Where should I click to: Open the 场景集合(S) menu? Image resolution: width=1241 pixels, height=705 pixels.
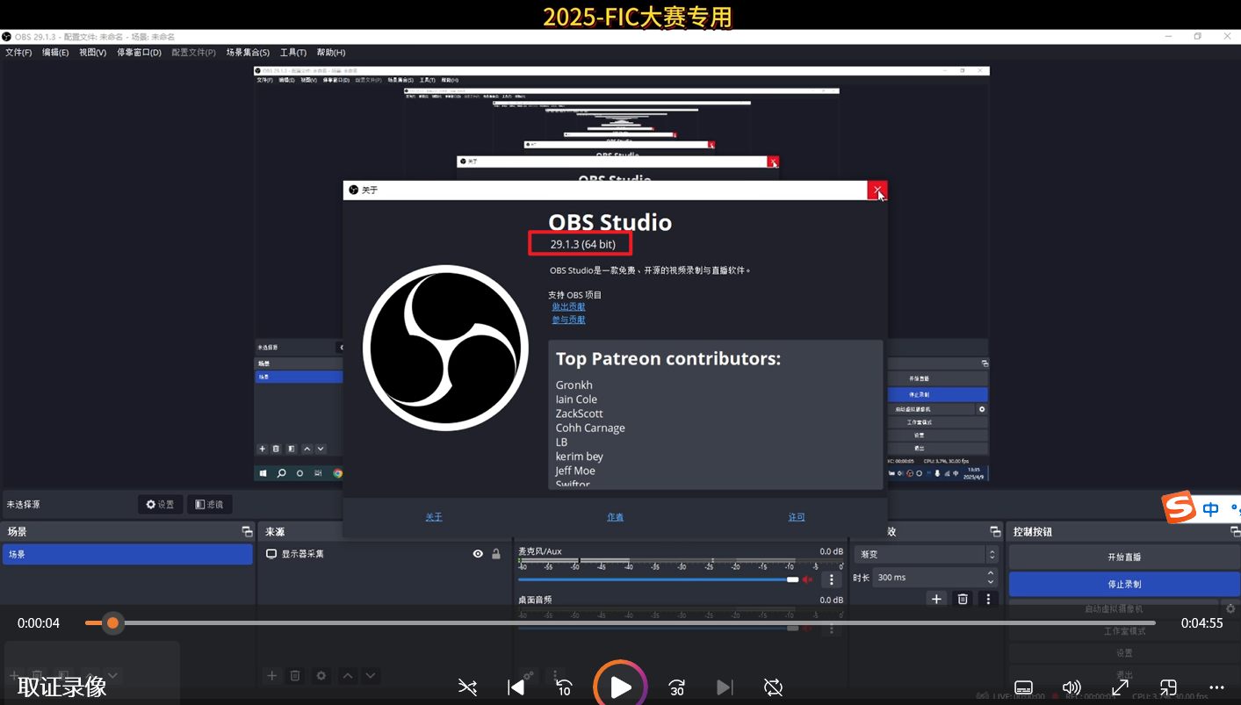coord(248,53)
